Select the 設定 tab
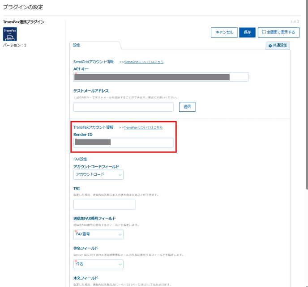Image resolution: width=308 pixels, height=287 pixels. click(x=95, y=45)
